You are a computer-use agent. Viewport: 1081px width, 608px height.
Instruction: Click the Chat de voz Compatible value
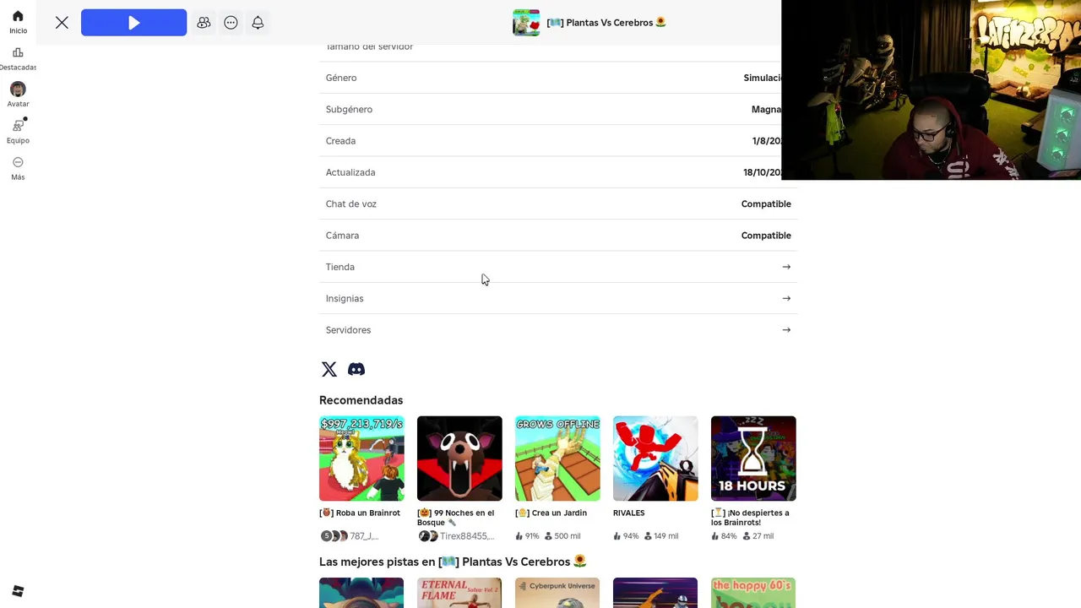click(x=766, y=204)
